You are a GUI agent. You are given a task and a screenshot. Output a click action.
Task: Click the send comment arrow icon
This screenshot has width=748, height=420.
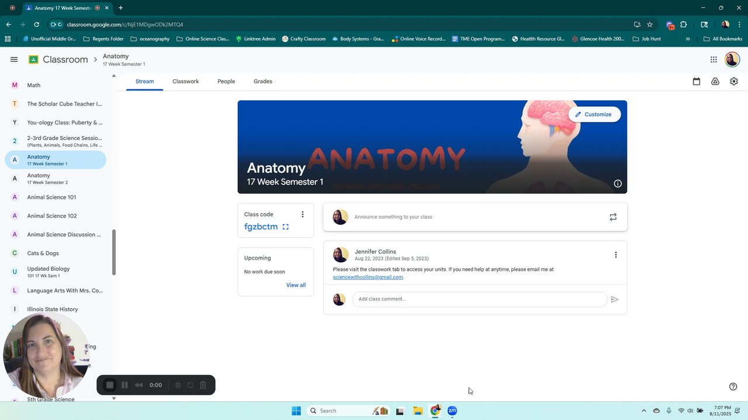point(615,299)
